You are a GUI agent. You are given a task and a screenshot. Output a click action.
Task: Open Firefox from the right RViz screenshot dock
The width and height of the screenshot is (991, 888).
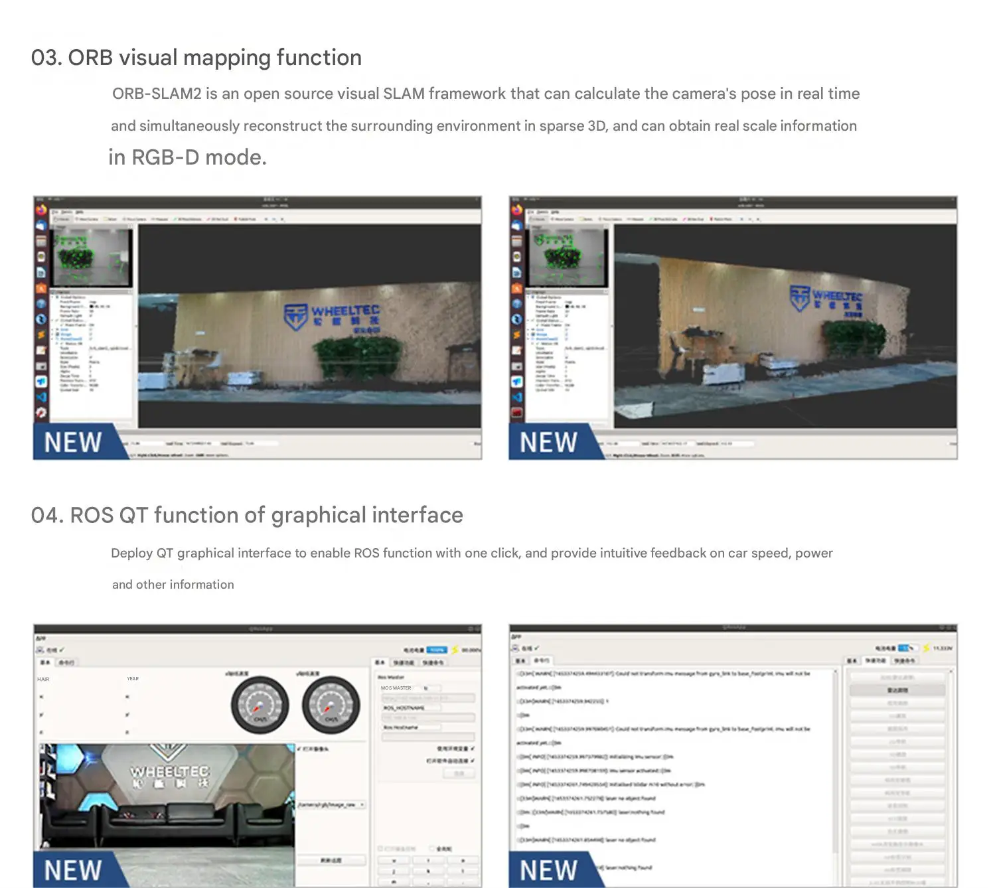tap(517, 210)
